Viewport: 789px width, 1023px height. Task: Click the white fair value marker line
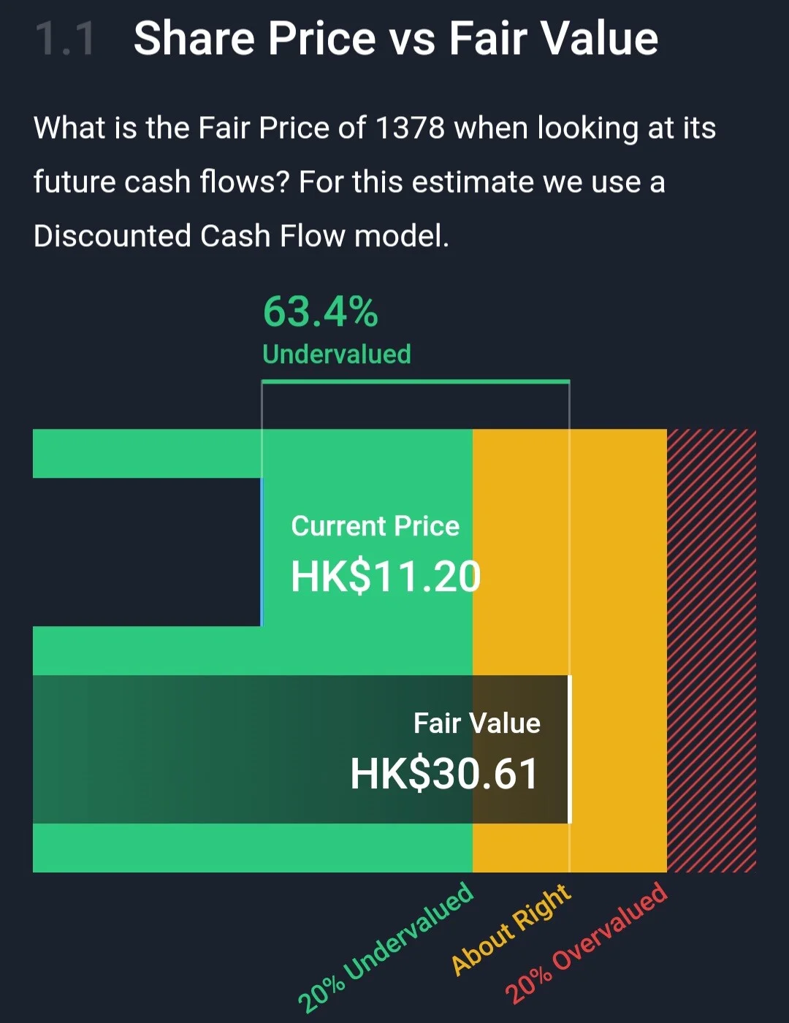tap(570, 749)
